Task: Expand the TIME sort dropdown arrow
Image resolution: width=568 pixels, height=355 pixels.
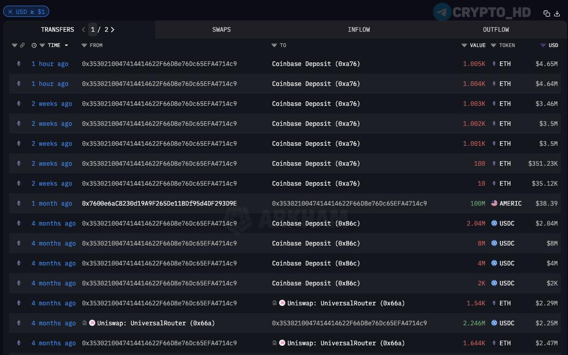Action: pos(66,45)
